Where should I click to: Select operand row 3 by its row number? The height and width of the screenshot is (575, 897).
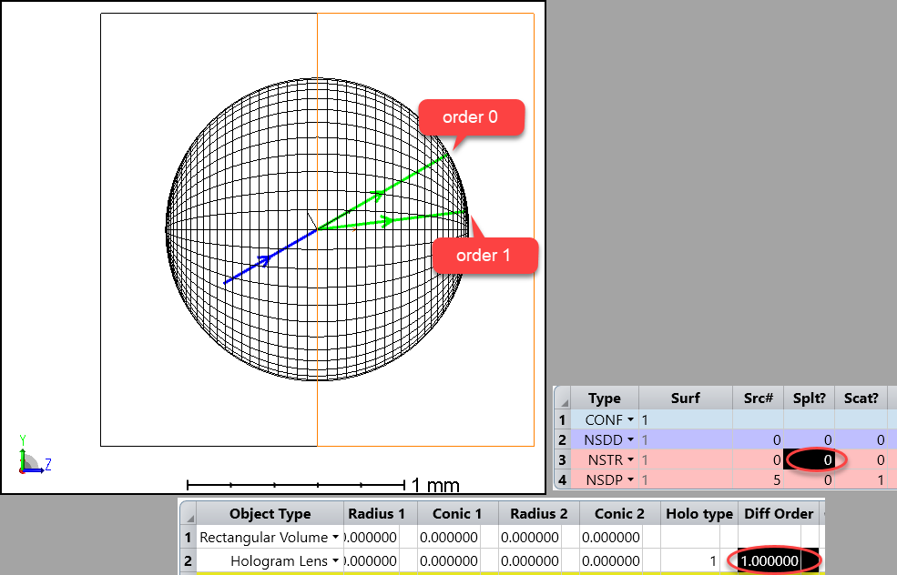563,459
